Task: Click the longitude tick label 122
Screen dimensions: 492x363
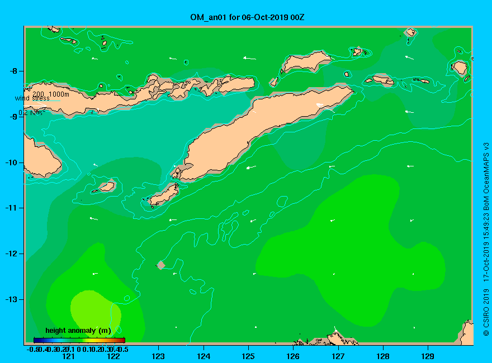Action: [113, 356]
